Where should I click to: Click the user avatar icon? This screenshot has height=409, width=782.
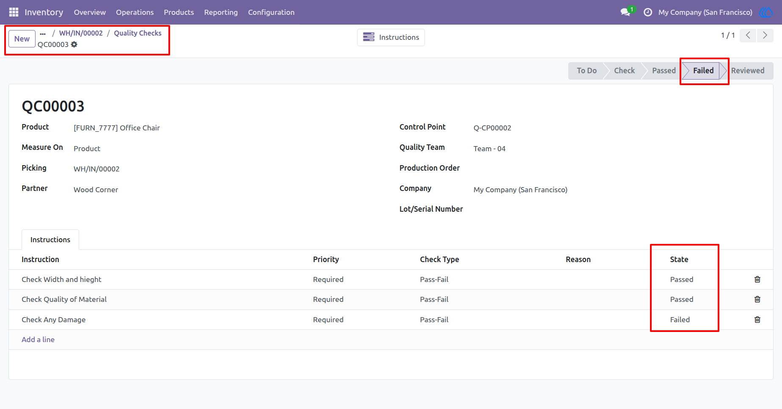click(x=766, y=12)
